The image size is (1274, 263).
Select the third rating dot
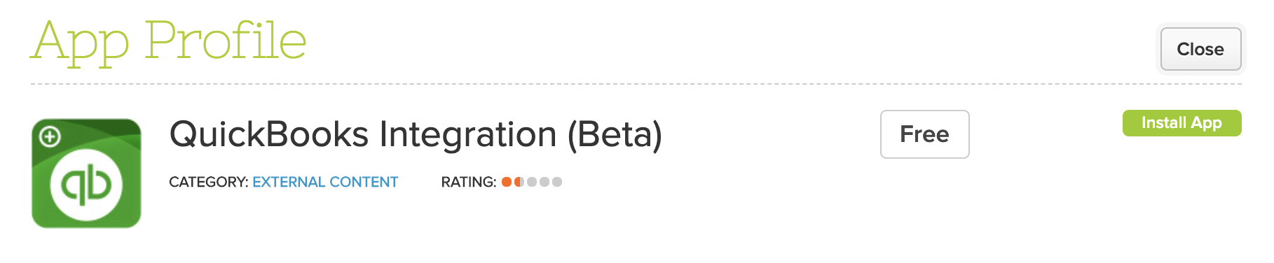tap(532, 182)
